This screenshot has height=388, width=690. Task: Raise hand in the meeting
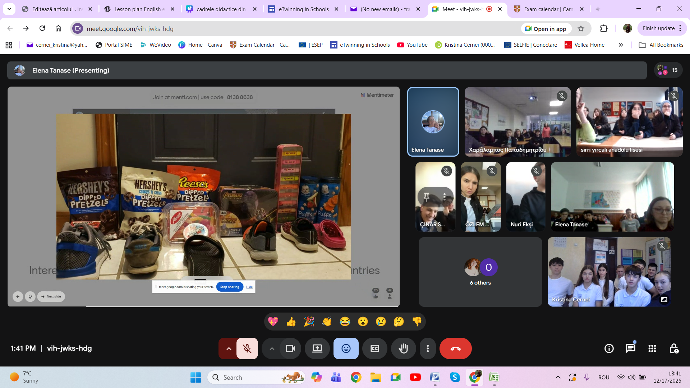(403, 348)
